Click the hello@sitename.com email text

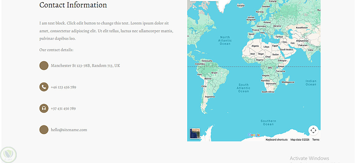point(69,130)
